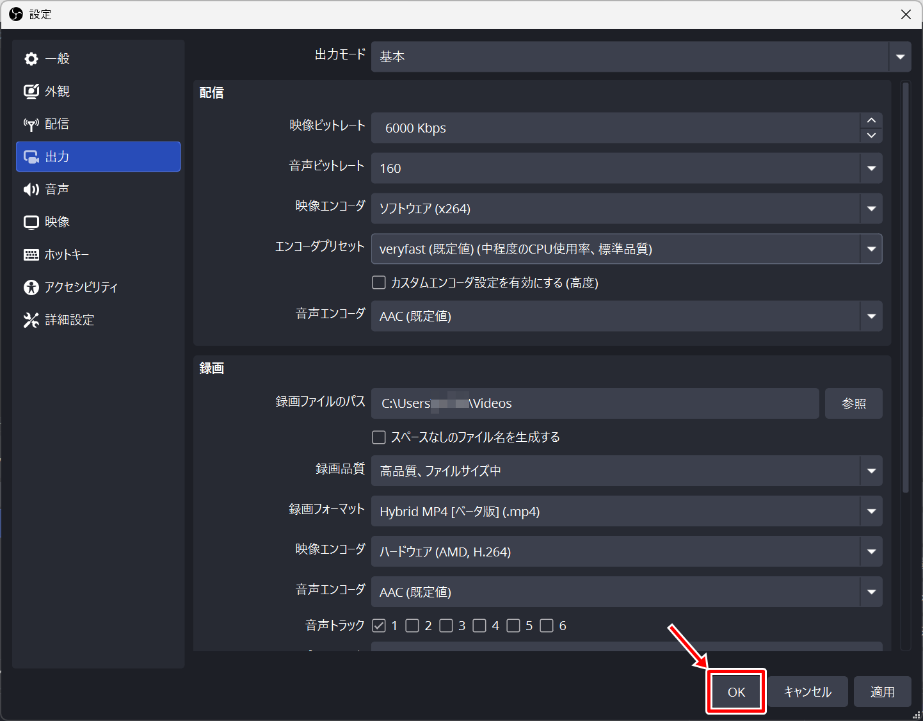Increase 映像ビットレート with up arrow

coord(871,120)
